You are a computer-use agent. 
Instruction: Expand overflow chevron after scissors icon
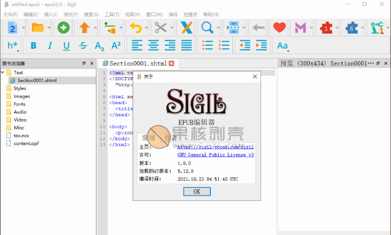172,27
